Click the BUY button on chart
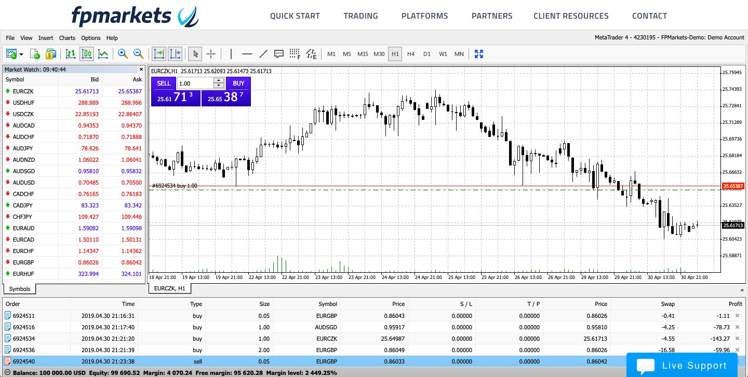Image resolution: width=748 pixels, height=377 pixels. click(x=238, y=83)
